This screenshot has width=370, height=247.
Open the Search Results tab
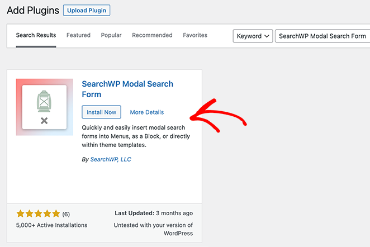[x=36, y=35]
